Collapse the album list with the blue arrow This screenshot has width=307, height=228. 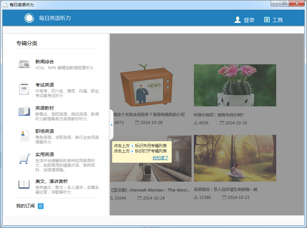111,125
